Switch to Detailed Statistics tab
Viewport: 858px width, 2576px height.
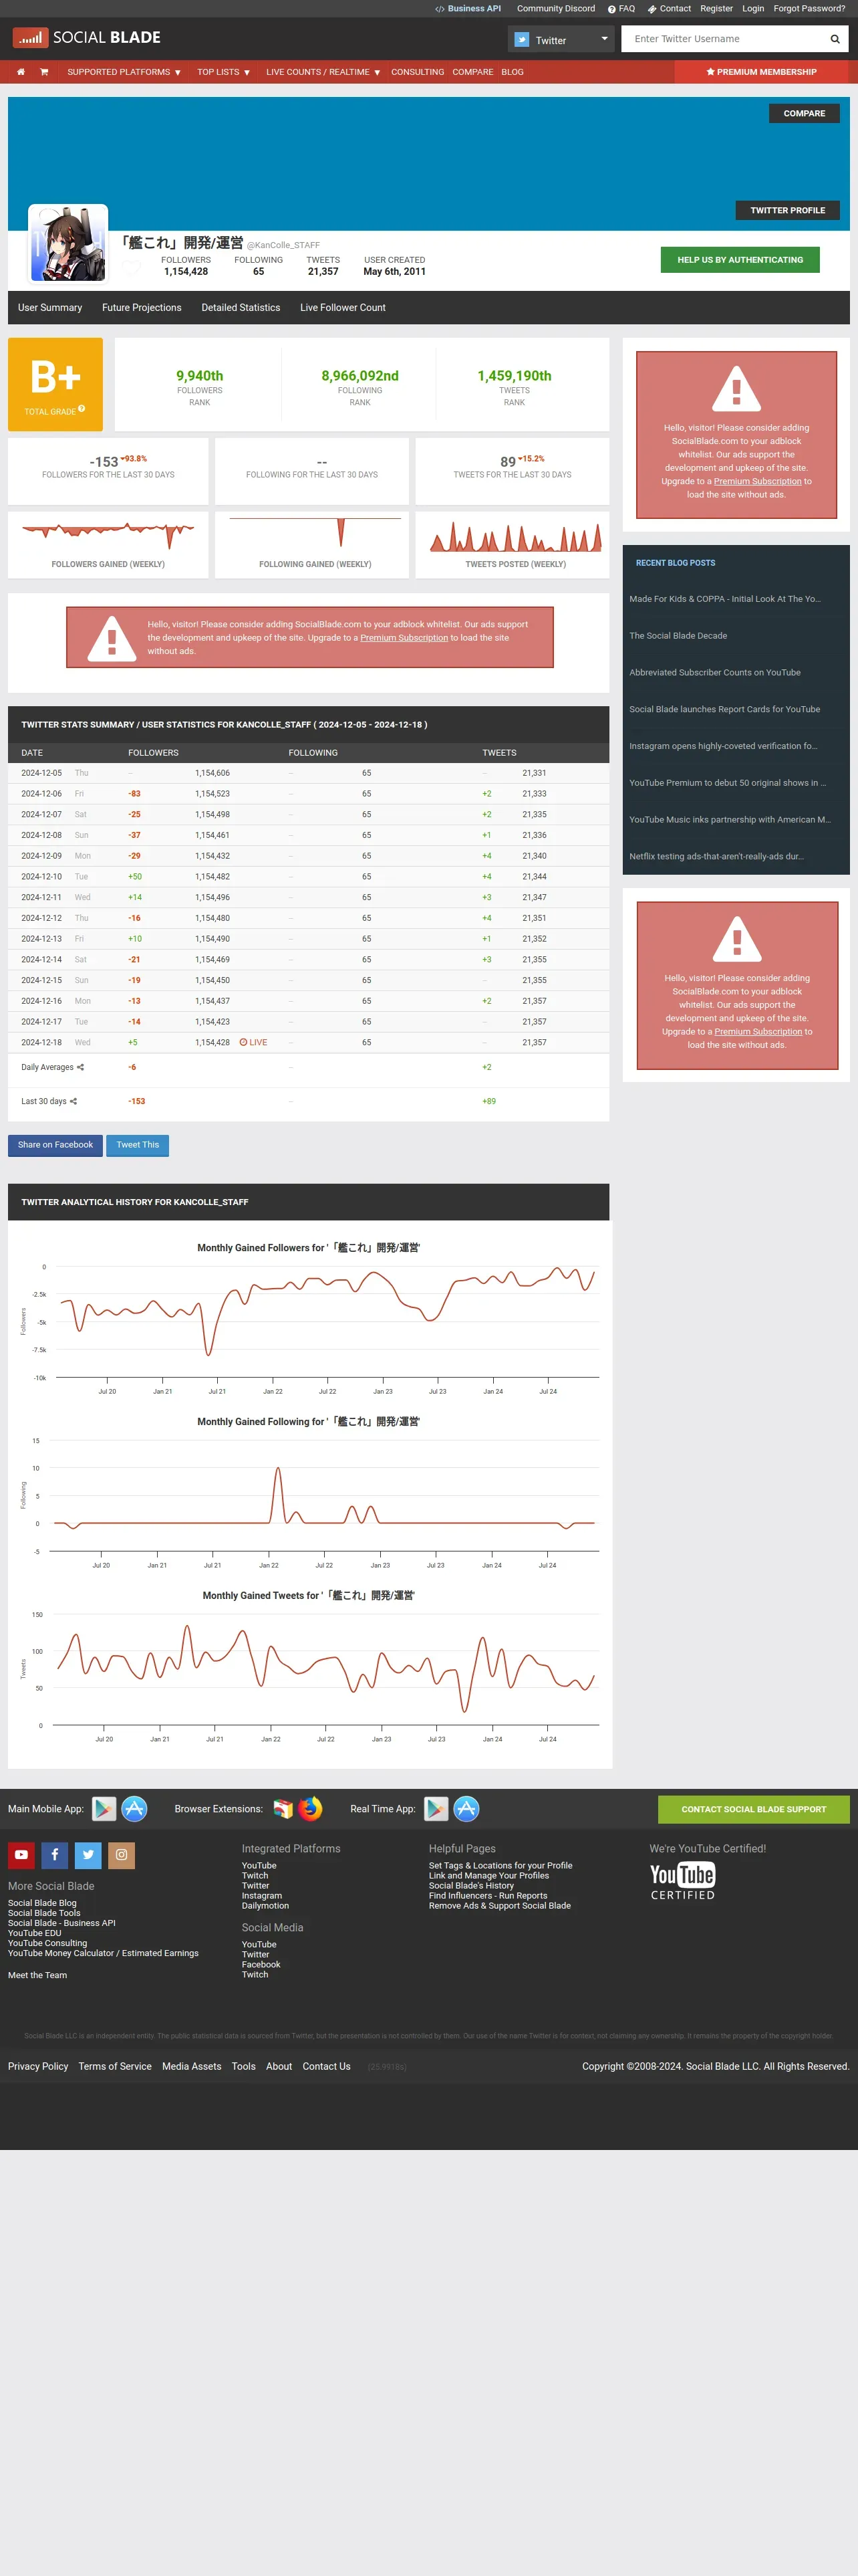(x=241, y=308)
